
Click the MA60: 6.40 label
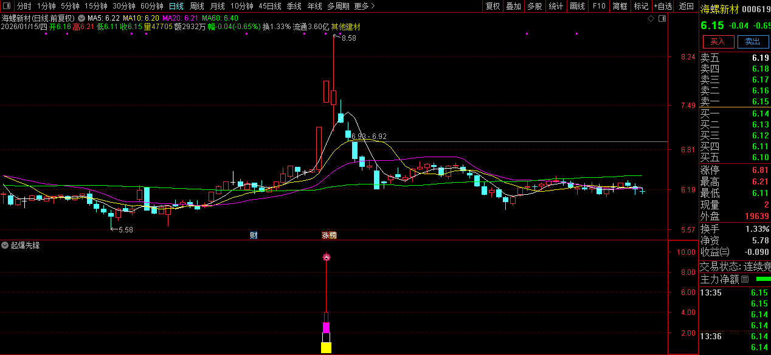(220, 18)
